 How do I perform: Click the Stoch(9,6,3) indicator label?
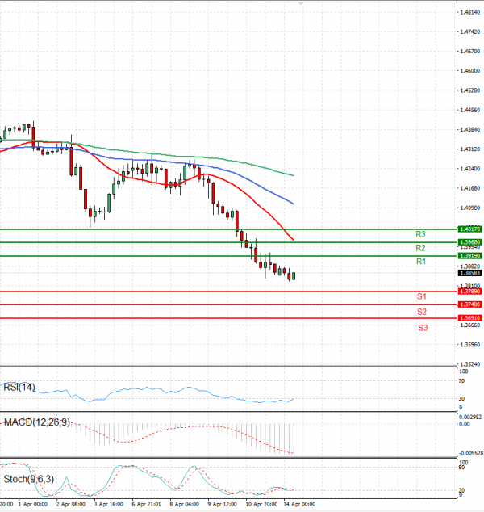(x=29, y=479)
